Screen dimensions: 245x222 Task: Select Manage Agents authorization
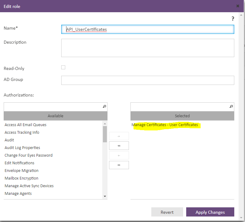pos(18,194)
